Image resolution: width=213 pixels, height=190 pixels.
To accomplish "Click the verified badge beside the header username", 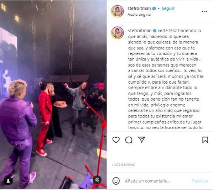I will click(154, 8).
